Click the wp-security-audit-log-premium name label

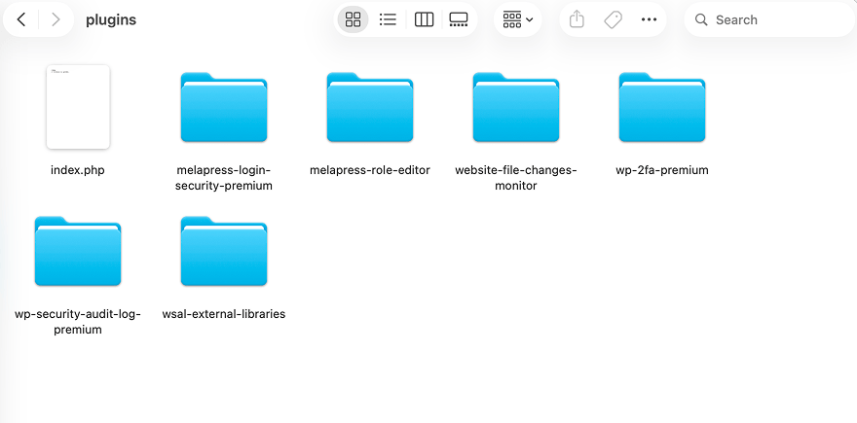click(x=78, y=322)
